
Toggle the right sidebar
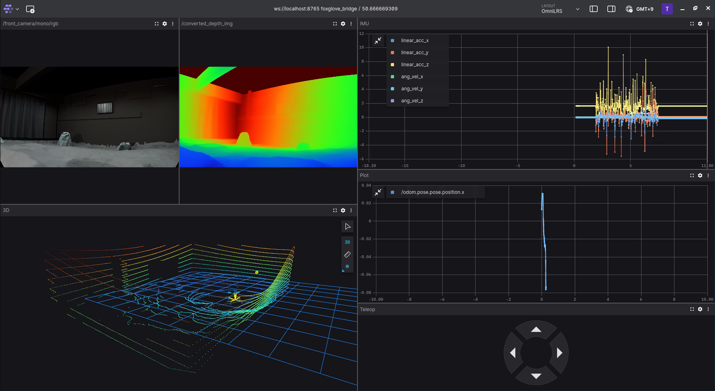(611, 9)
